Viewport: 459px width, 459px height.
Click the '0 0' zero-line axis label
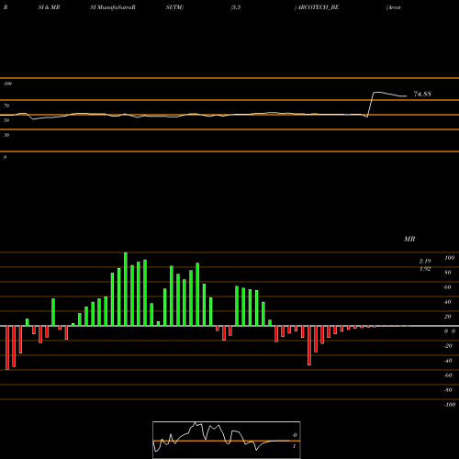click(450, 331)
